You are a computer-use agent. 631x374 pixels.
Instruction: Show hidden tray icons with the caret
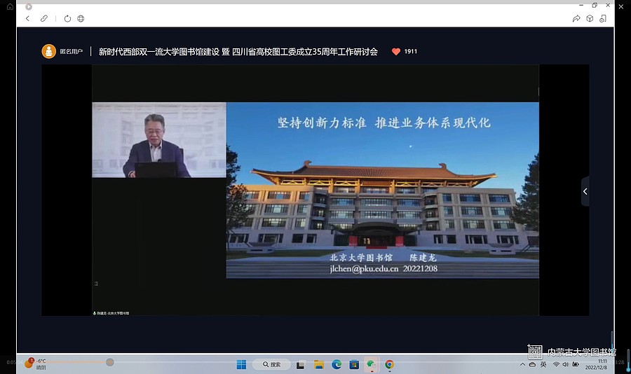(522, 364)
